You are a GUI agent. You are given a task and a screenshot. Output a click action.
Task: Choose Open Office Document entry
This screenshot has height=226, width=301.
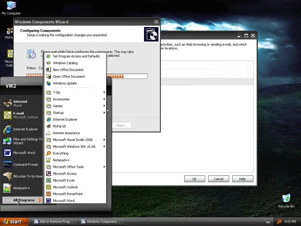click(x=75, y=76)
